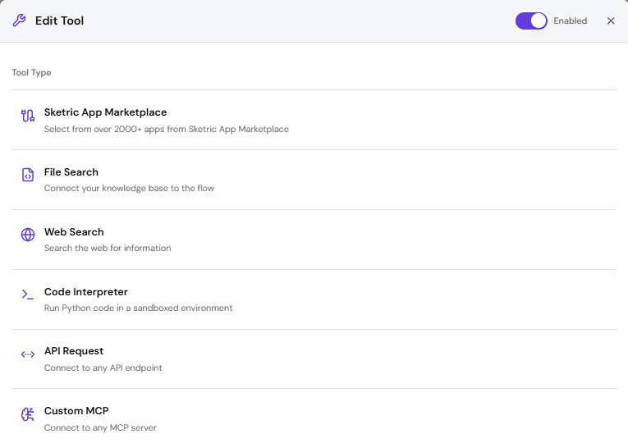This screenshot has height=443, width=628.
Task: Click "Connect your knowledge base to the flow" text
Action: (129, 188)
